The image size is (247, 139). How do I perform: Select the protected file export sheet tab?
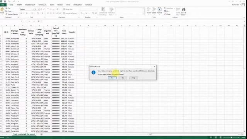pos(24,134)
